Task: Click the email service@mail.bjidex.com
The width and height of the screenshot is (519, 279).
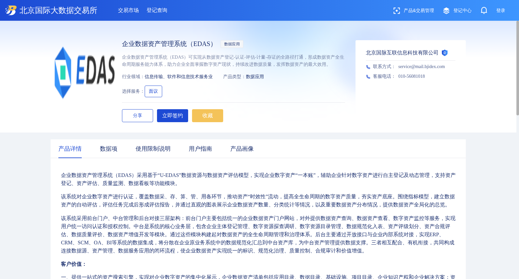Action: tap(421, 67)
